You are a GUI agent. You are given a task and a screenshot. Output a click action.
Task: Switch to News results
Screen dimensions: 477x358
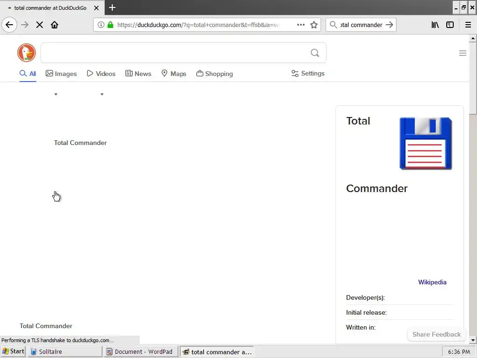pos(138,73)
